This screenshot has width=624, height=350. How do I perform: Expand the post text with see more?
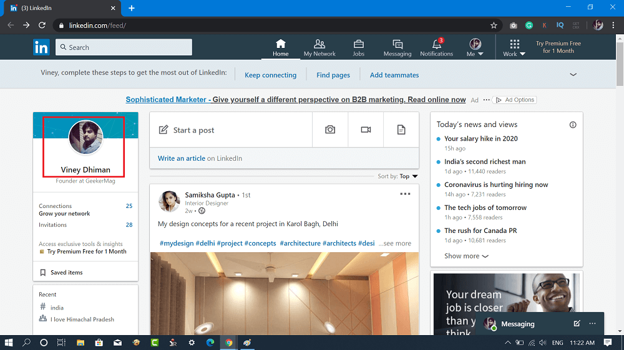(395, 243)
